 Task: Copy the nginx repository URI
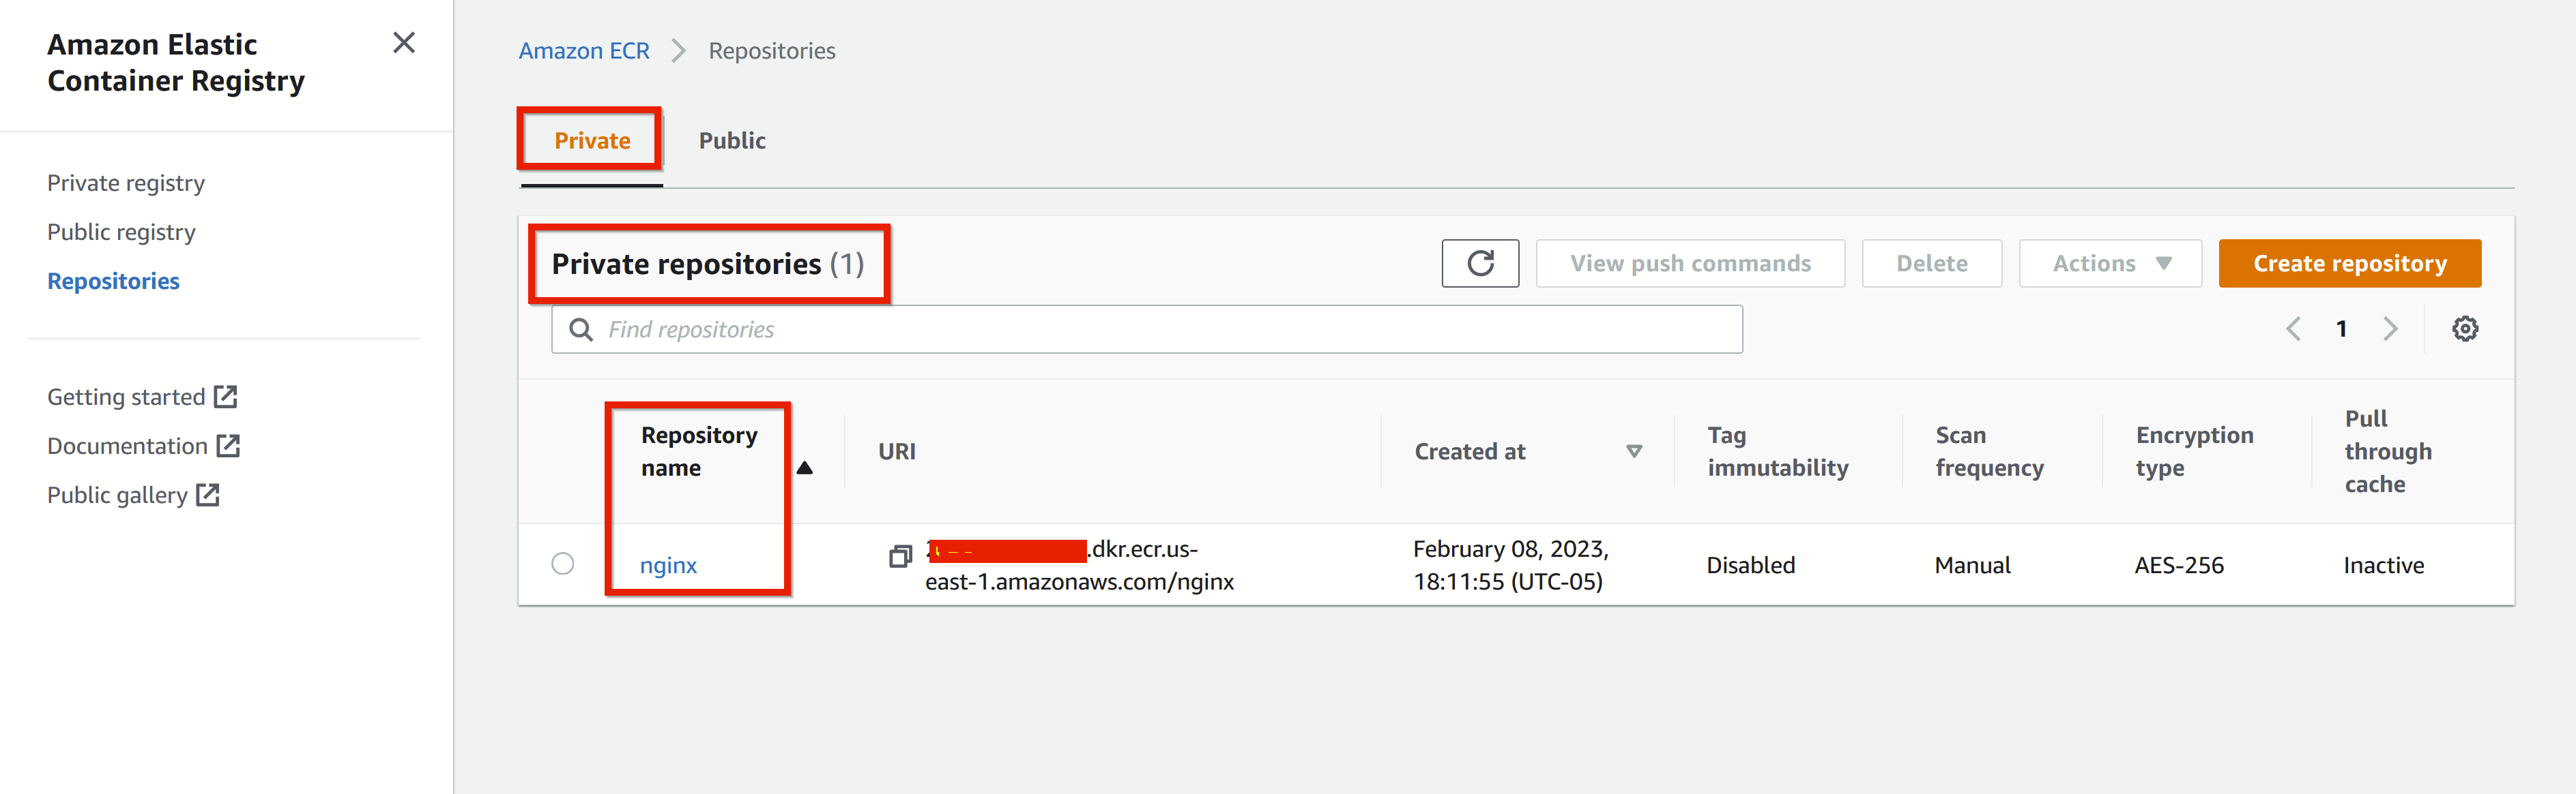click(x=900, y=556)
